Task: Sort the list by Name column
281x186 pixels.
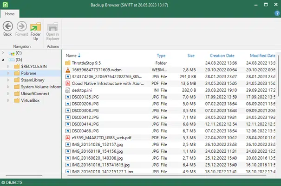Action: point(73,56)
